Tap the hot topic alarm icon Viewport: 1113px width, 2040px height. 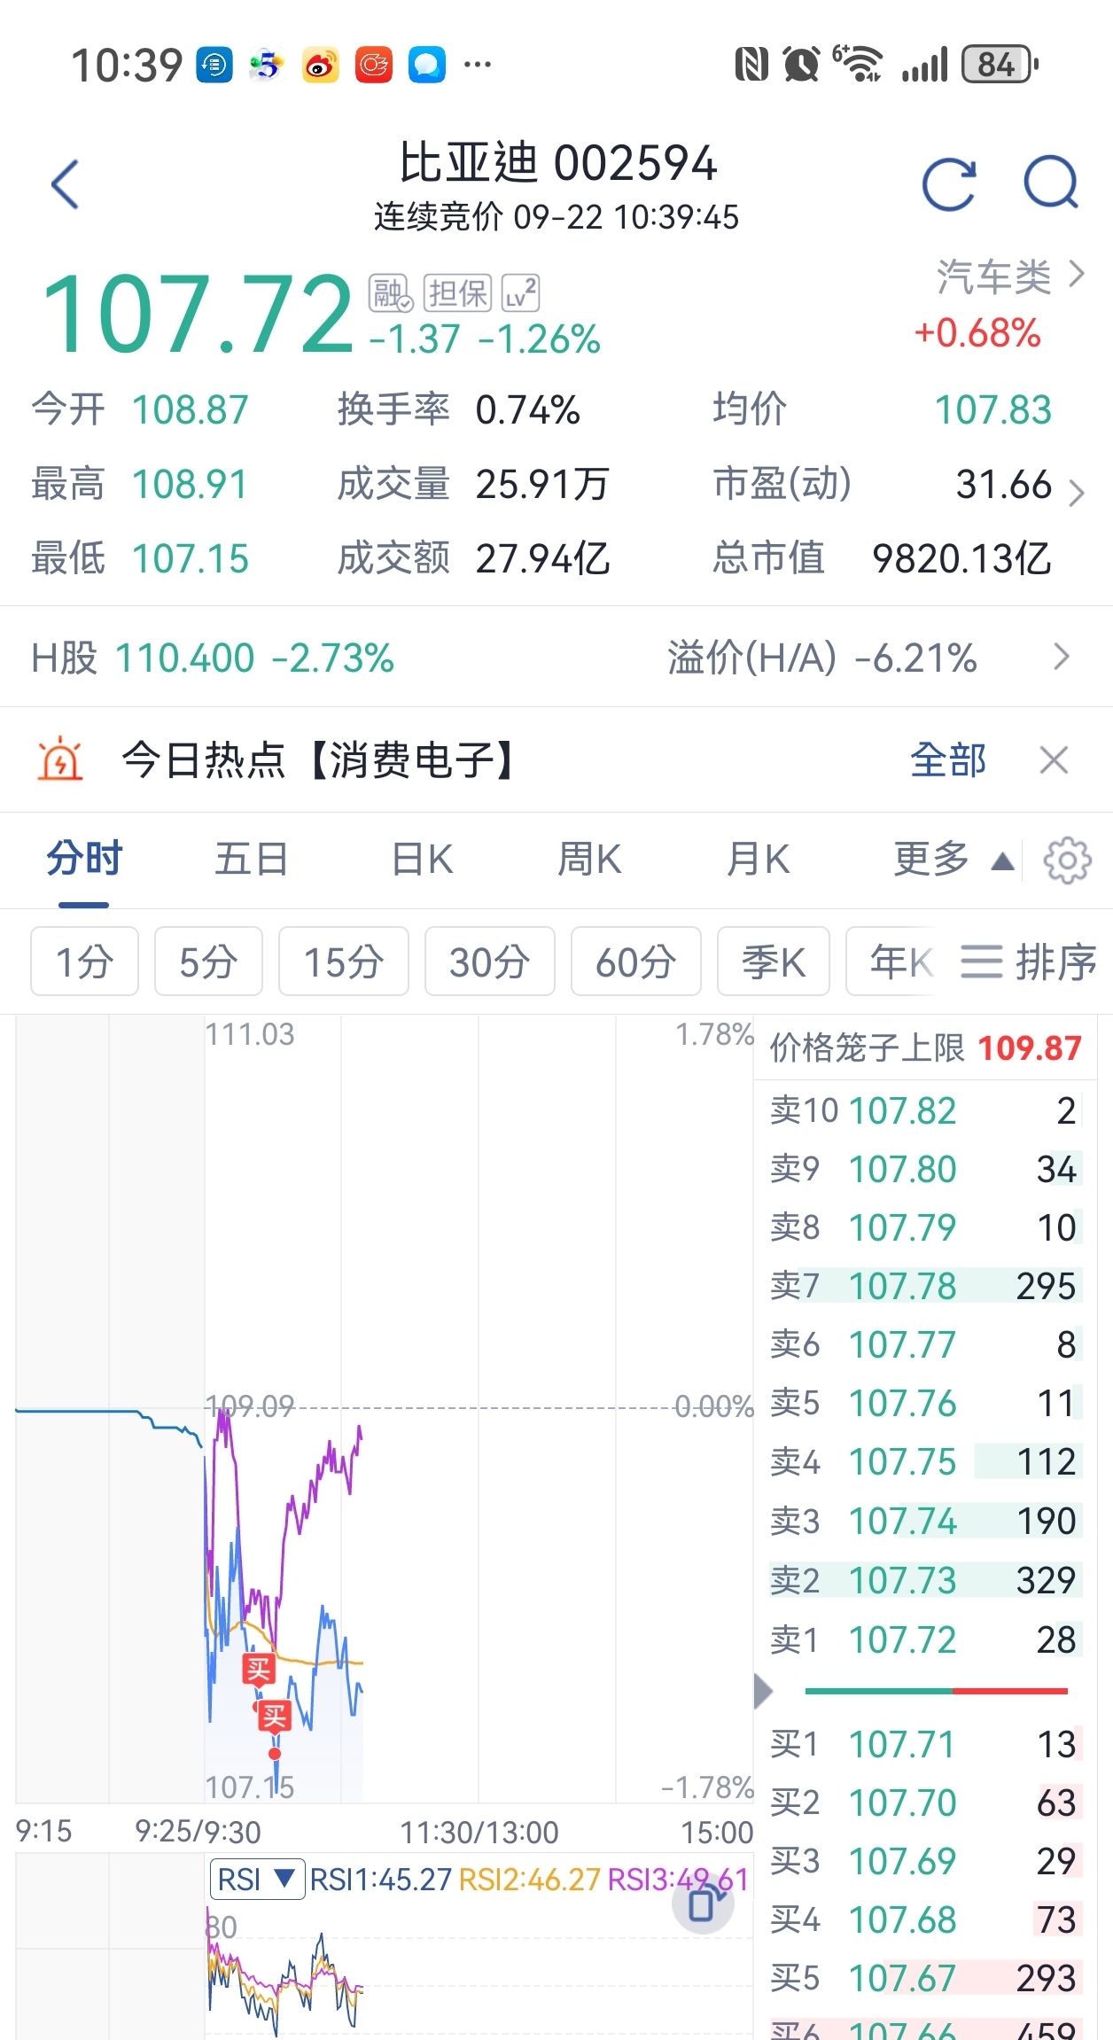pos(60,759)
